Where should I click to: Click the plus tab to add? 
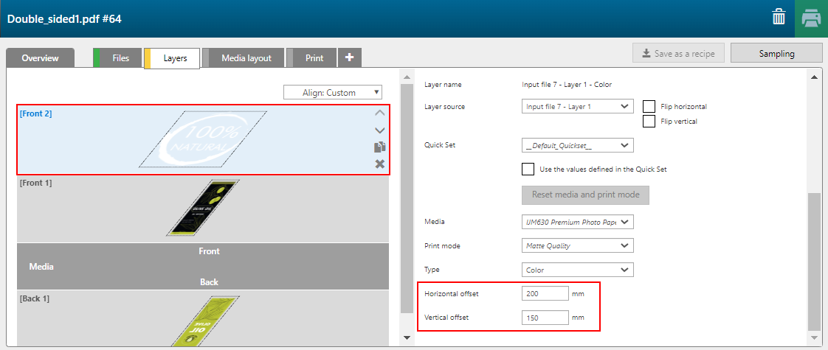349,57
